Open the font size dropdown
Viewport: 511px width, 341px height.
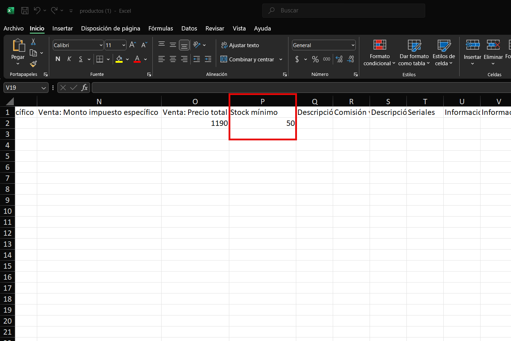pos(124,45)
